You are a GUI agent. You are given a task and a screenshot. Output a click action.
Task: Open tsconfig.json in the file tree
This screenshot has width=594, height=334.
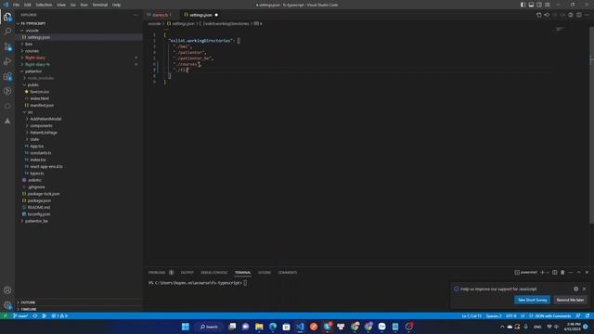click(x=39, y=214)
